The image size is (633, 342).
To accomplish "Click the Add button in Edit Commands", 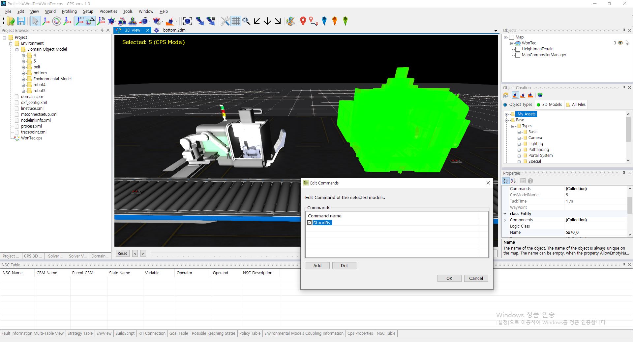I will point(317,265).
